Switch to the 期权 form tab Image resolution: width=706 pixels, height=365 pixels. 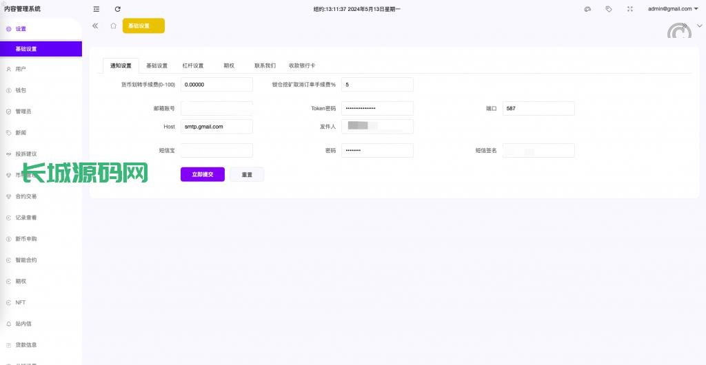[x=229, y=65]
